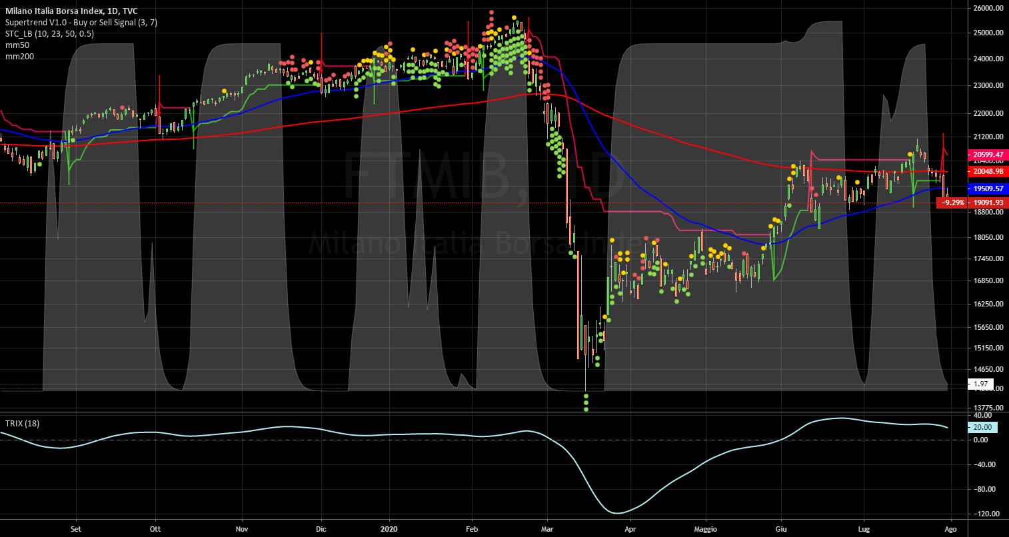
Task: Click the mm200 indicator label
Action: (x=19, y=56)
